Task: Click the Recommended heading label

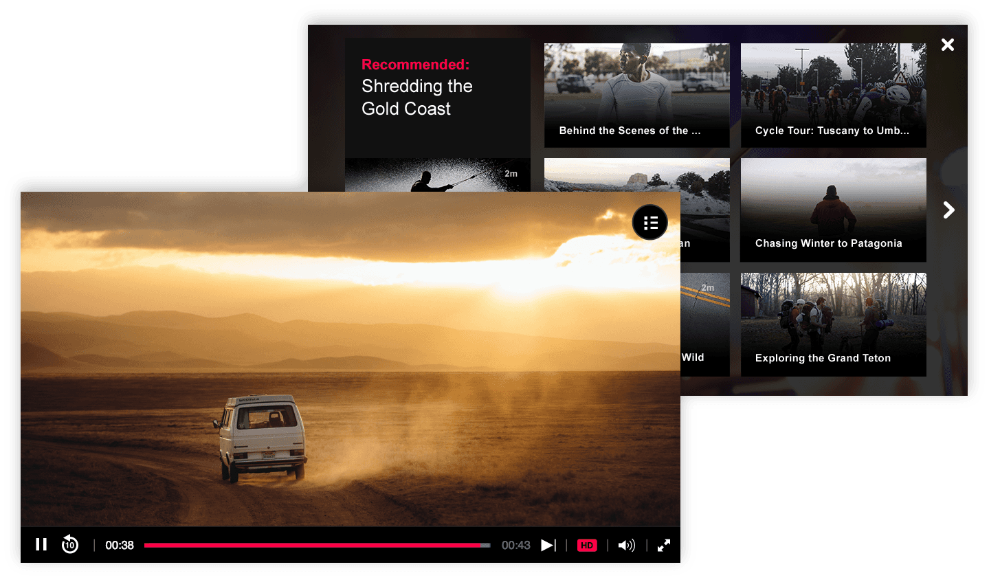Action: [x=415, y=65]
